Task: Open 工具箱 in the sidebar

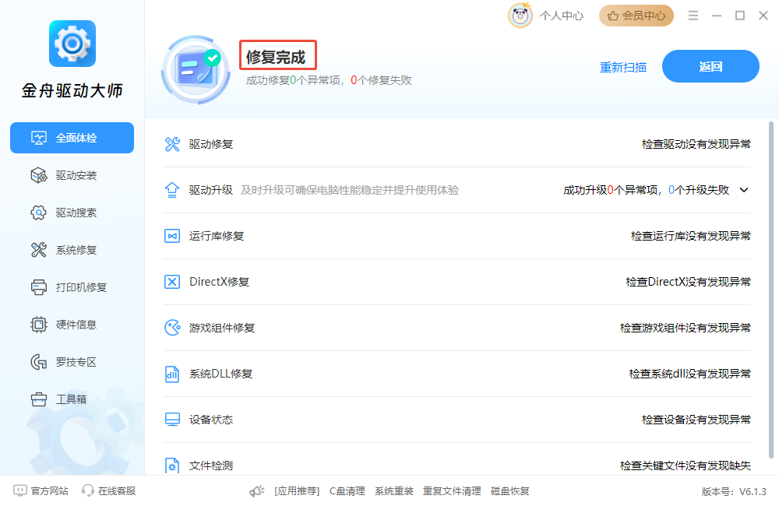Action: [72, 399]
